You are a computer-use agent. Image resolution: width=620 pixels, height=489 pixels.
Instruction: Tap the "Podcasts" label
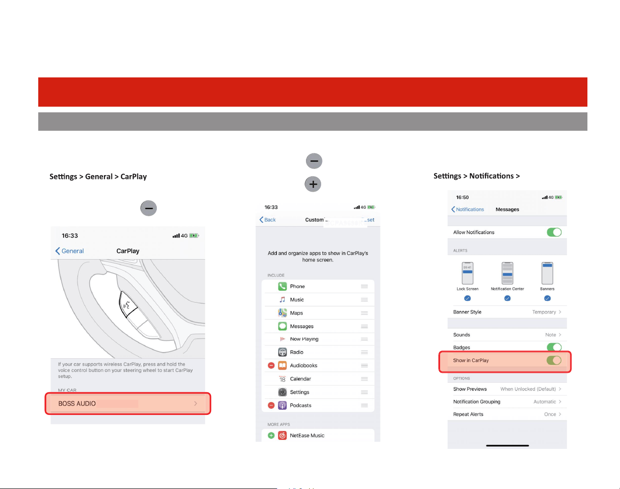click(301, 405)
